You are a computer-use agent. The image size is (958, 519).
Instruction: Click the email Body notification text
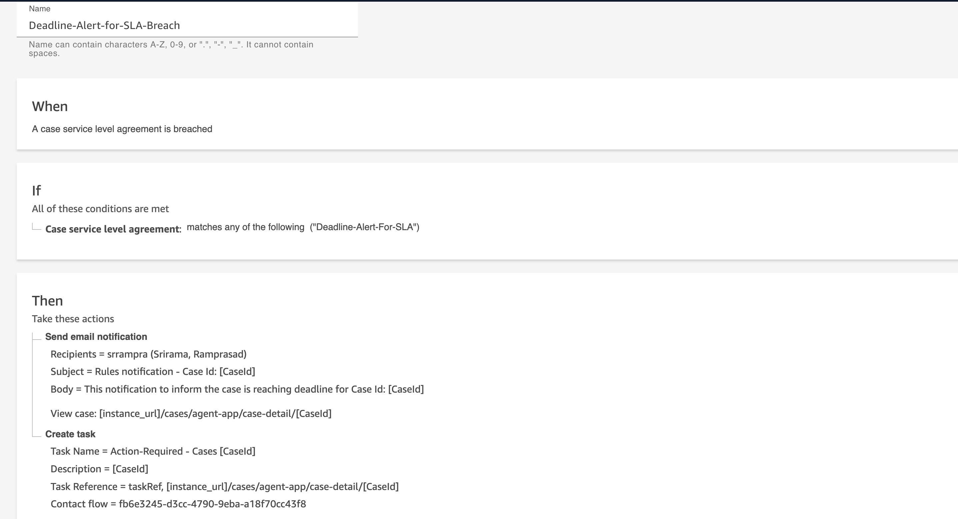tap(237, 389)
